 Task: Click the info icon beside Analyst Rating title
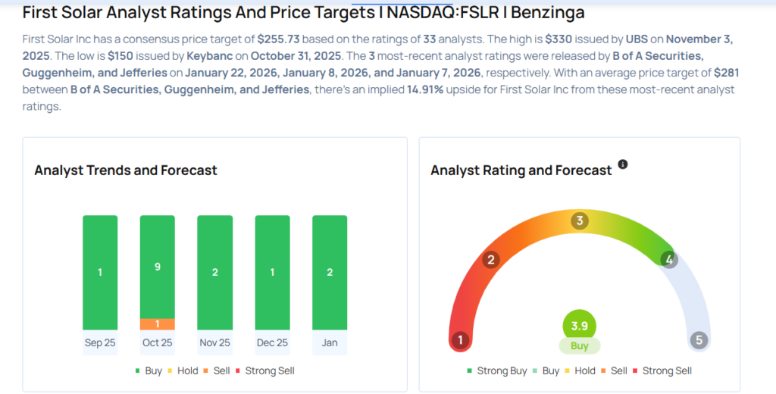click(x=623, y=164)
